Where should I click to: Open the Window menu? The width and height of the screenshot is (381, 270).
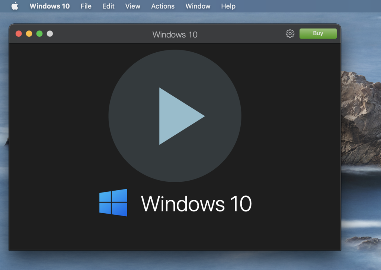pyautogui.click(x=198, y=6)
